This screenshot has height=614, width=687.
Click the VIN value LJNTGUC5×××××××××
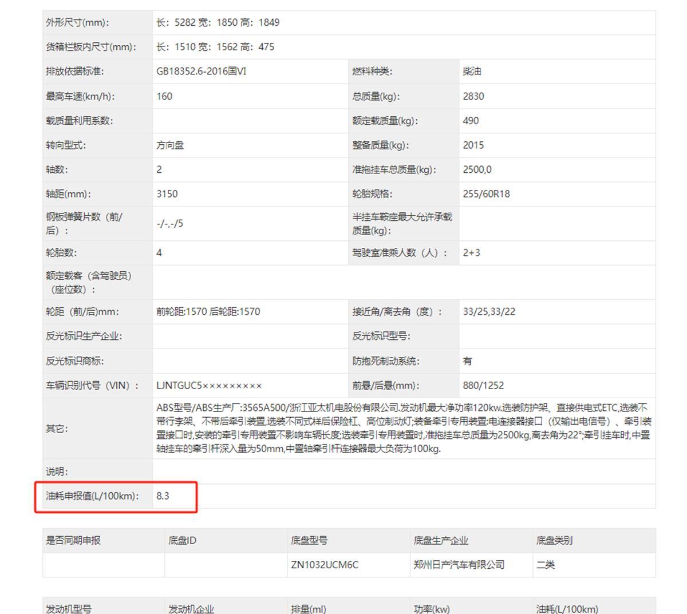(x=209, y=386)
